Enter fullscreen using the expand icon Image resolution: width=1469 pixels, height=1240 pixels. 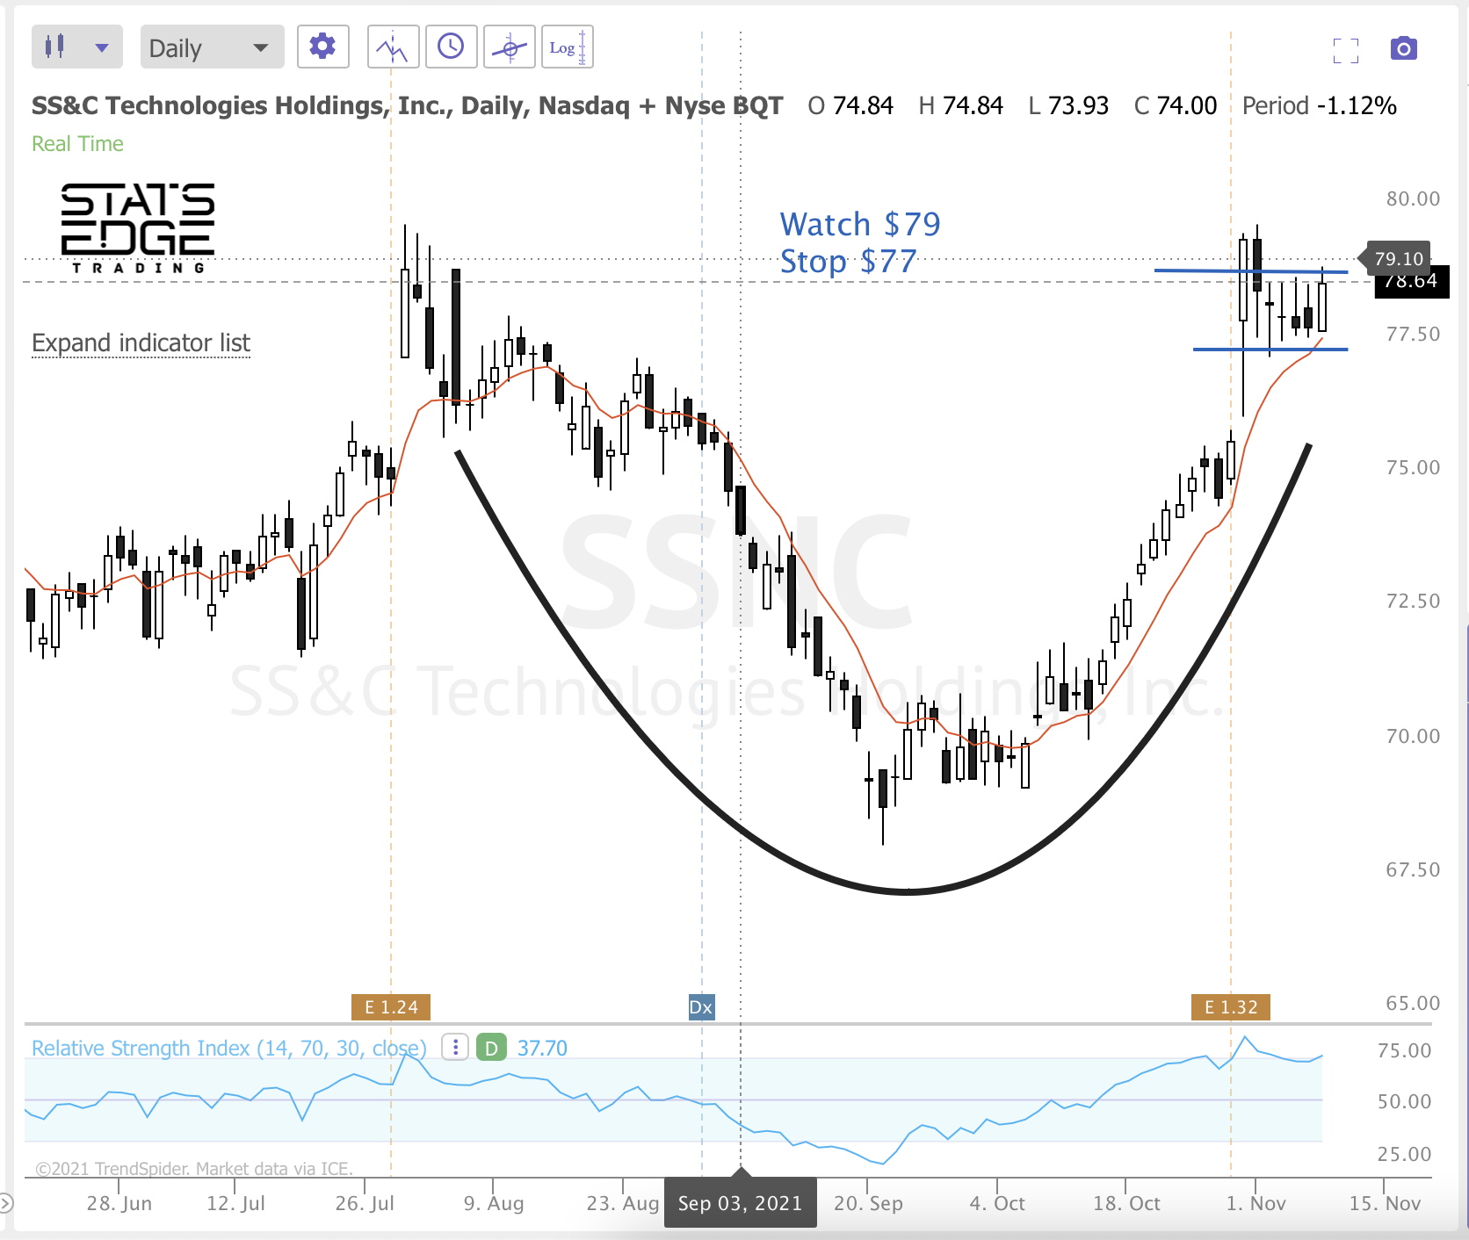pos(1344,50)
